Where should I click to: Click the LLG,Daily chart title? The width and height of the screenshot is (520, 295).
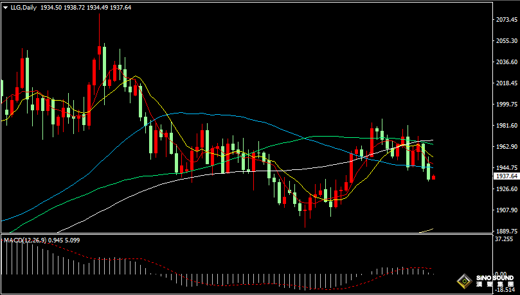(x=23, y=7)
